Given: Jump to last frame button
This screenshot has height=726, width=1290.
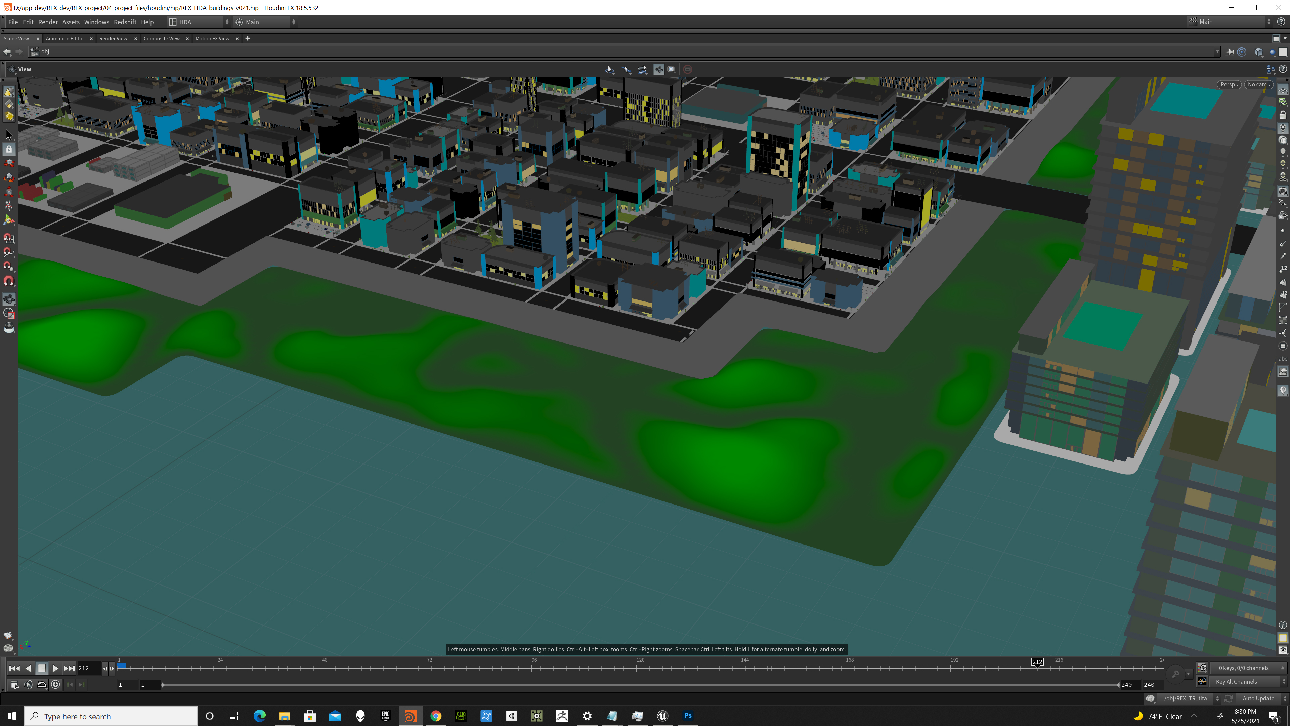Looking at the screenshot, I should [69, 668].
